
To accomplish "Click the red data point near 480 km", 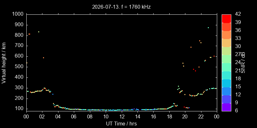I will (x=193, y=69).
